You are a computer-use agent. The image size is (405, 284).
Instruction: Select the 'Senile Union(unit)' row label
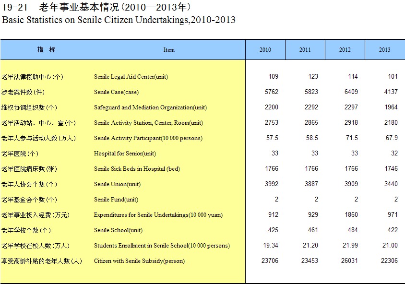coord(117,184)
